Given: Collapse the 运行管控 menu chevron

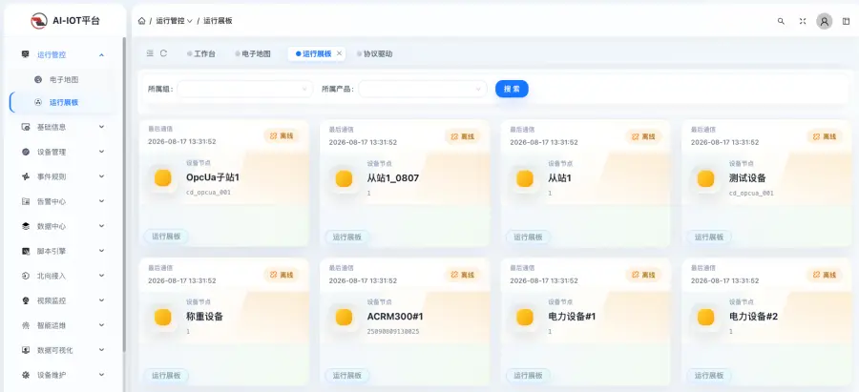Looking at the screenshot, I should [101, 54].
